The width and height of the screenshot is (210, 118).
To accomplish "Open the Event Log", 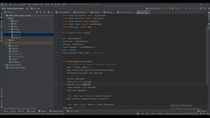I will [202, 111].
